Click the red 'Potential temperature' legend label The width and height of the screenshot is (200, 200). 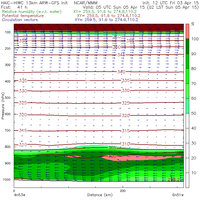point(23,16)
